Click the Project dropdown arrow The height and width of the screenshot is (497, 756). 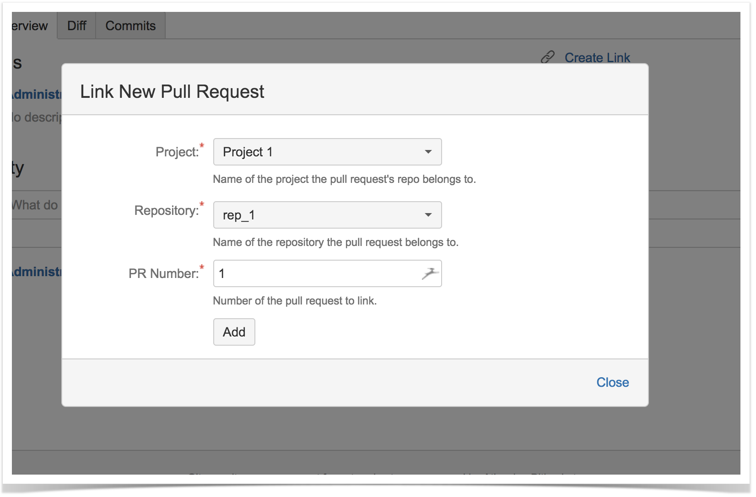pyautogui.click(x=428, y=152)
